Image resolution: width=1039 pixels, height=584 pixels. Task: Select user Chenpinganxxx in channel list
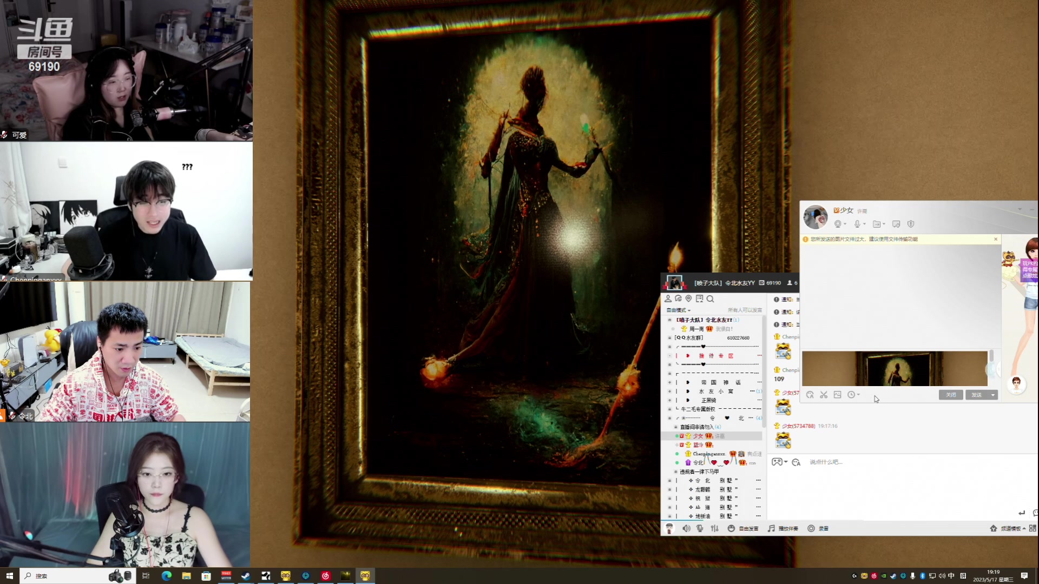[712, 454]
